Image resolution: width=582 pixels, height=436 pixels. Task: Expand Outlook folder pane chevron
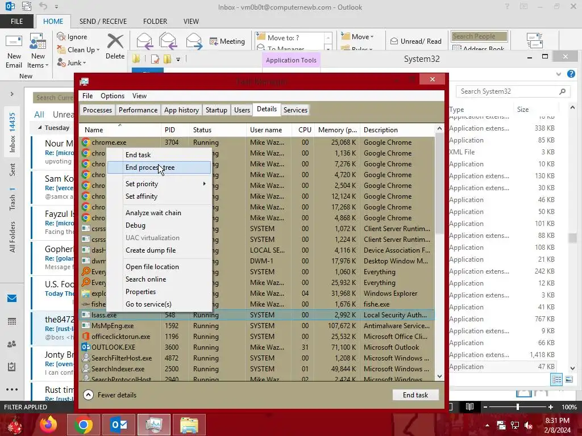[x=12, y=94]
